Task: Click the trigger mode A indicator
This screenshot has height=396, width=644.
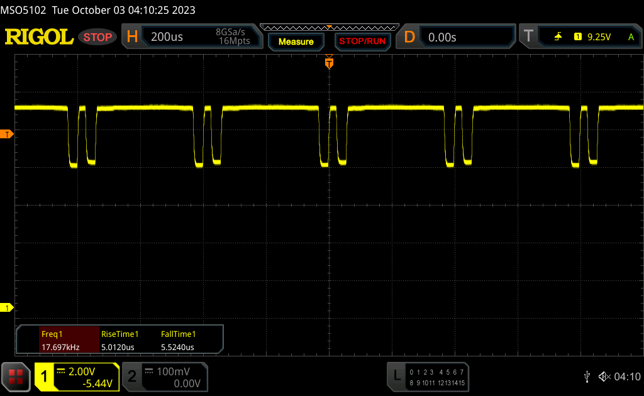Action: point(631,37)
